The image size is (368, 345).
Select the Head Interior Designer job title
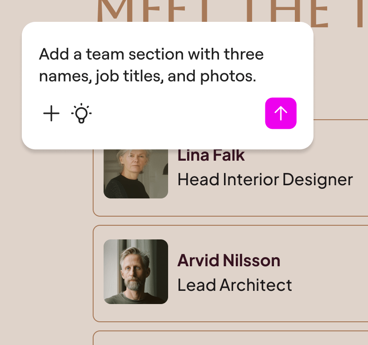(x=265, y=180)
